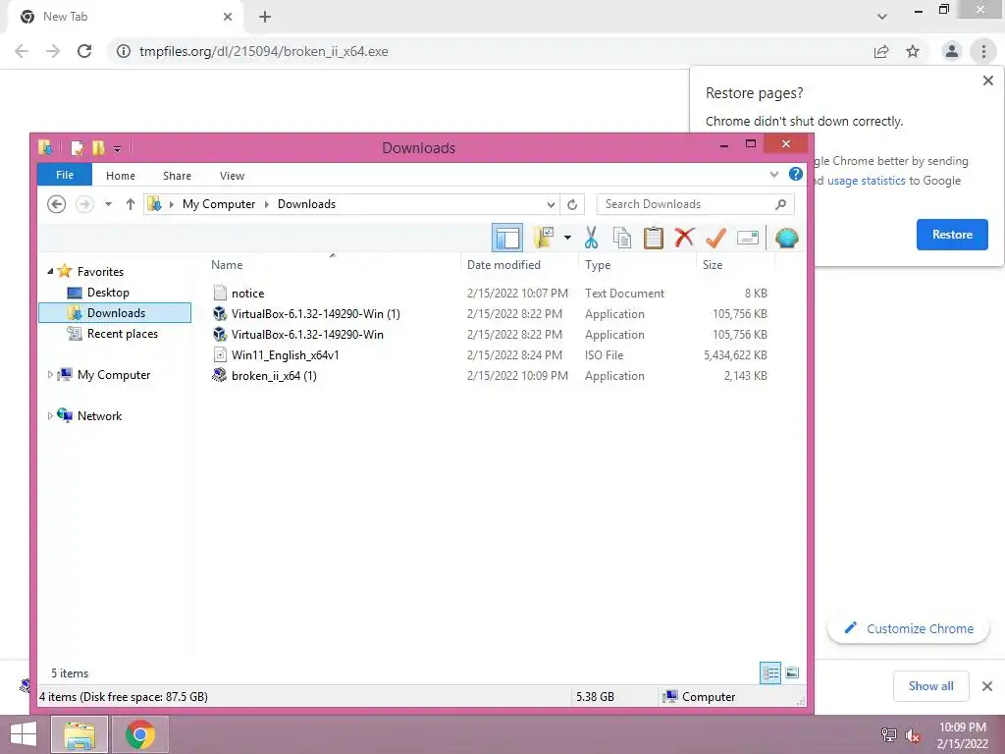Select Desktop in Favorites
Screen dimensions: 1005x754
click(108, 293)
